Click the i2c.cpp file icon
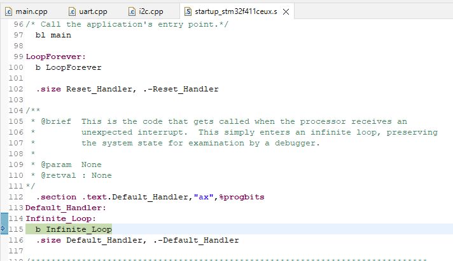This screenshot has width=453, height=261. point(132,11)
